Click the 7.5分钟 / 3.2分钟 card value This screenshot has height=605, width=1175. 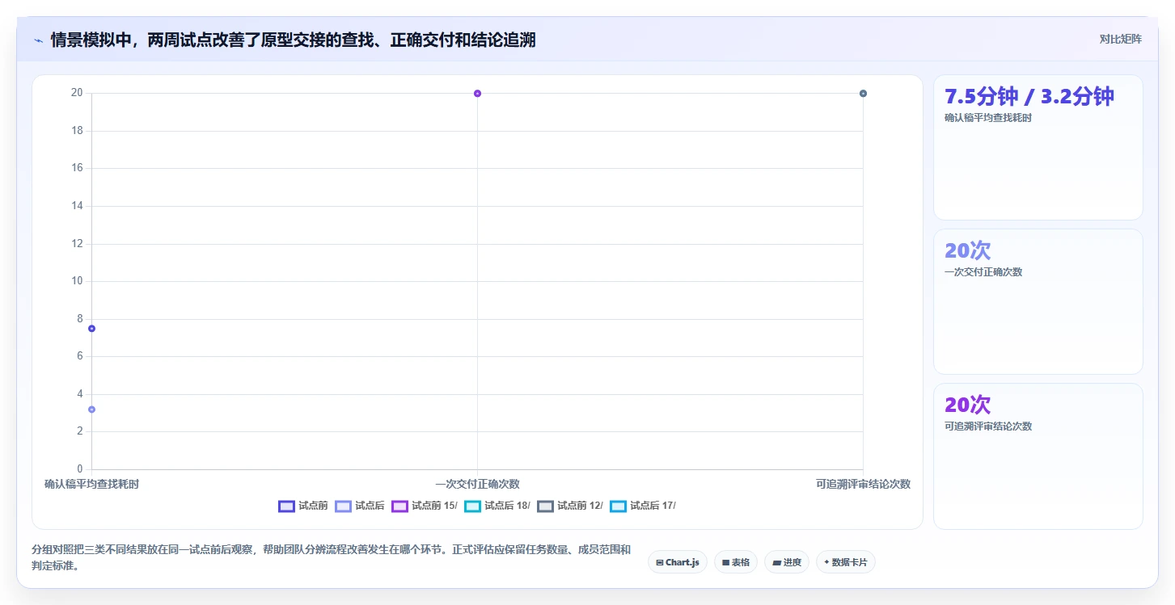click(1029, 96)
